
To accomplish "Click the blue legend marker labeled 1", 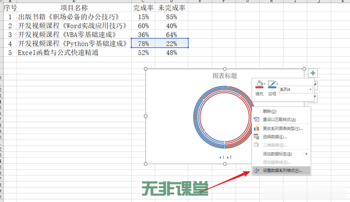I will tap(220, 157).
